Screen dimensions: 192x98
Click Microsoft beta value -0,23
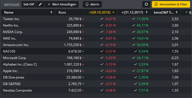[x=175, y=58]
